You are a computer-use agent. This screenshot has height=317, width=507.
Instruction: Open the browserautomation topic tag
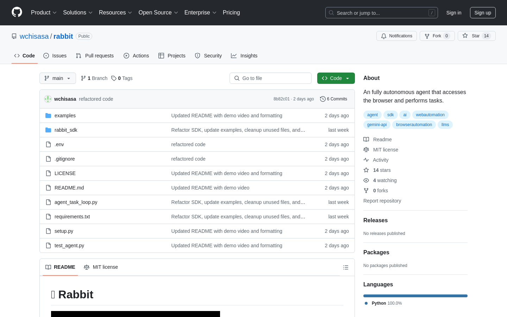click(414, 125)
